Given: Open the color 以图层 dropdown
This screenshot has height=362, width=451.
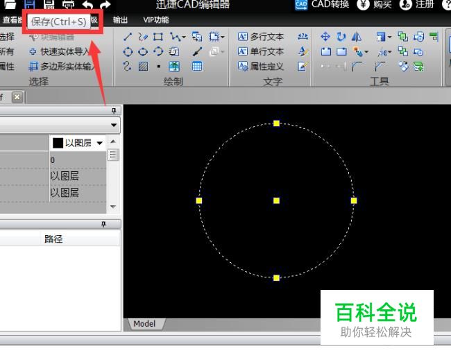Looking at the screenshot, I should click(99, 143).
